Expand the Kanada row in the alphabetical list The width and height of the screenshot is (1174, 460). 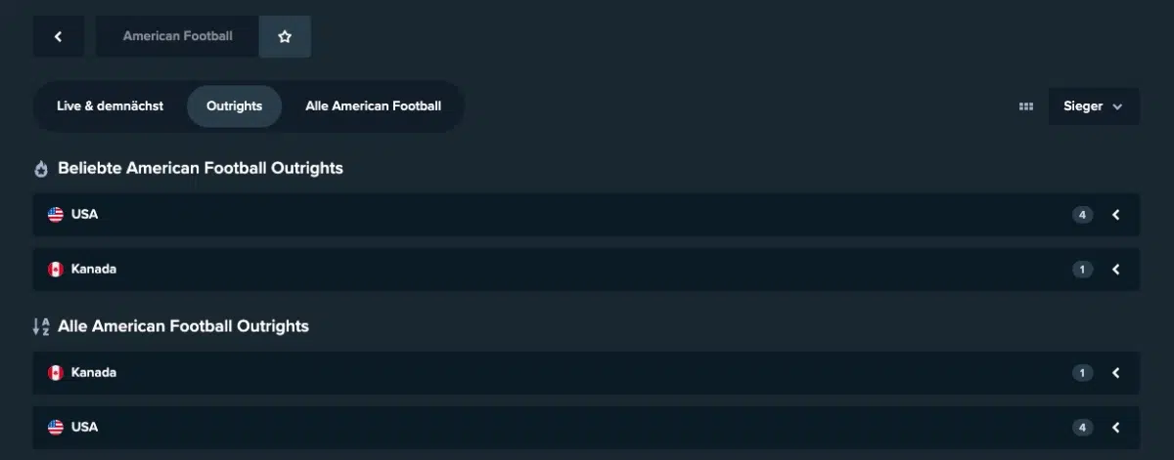[x=1115, y=373]
